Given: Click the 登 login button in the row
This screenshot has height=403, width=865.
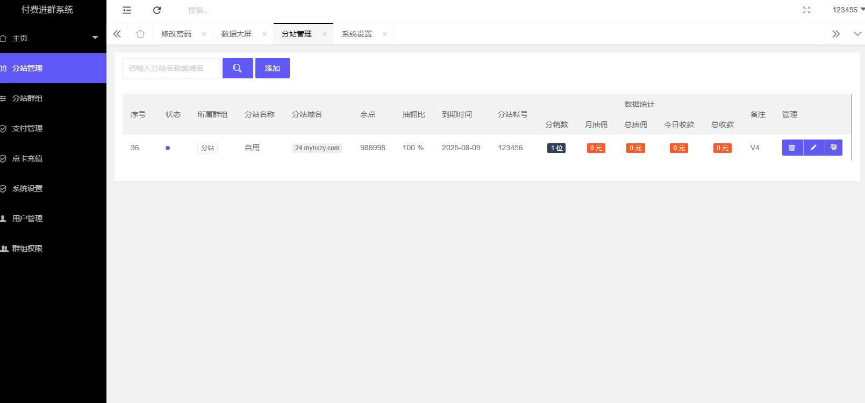Looking at the screenshot, I should tap(833, 148).
